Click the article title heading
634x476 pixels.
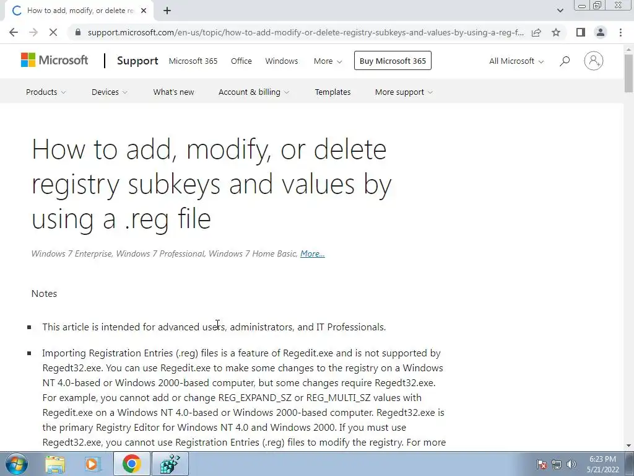click(x=212, y=183)
